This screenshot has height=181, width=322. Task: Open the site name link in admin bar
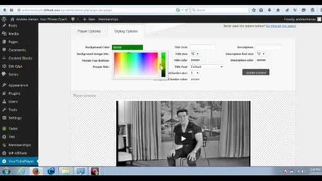pyautogui.click(x=41, y=19)
